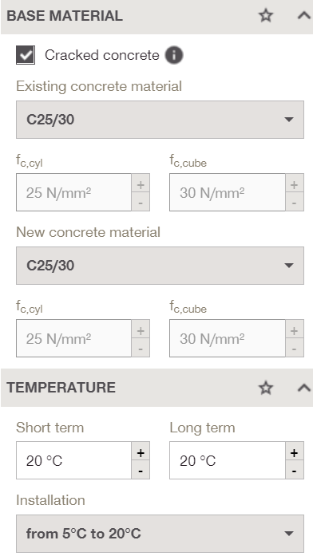Image resolution: width=313 pixels, height=560 pixels.
Task: Click new concrete fc,cyl value field
Action: point(74,338)
